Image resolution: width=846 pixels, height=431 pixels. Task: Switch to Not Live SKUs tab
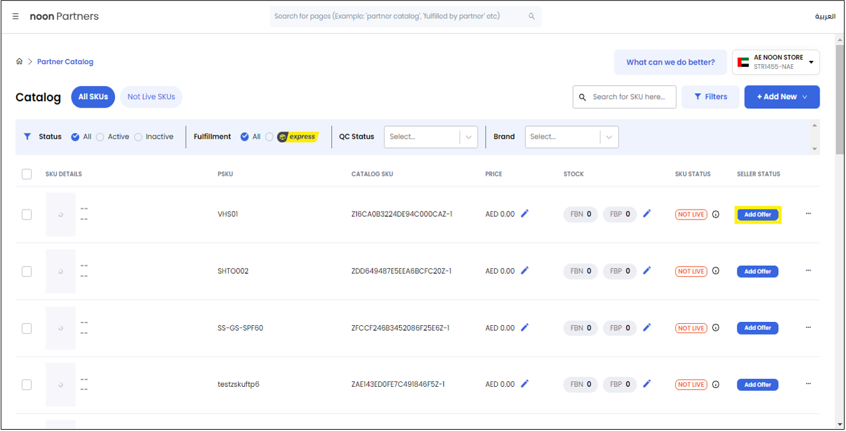pos(151,97)
